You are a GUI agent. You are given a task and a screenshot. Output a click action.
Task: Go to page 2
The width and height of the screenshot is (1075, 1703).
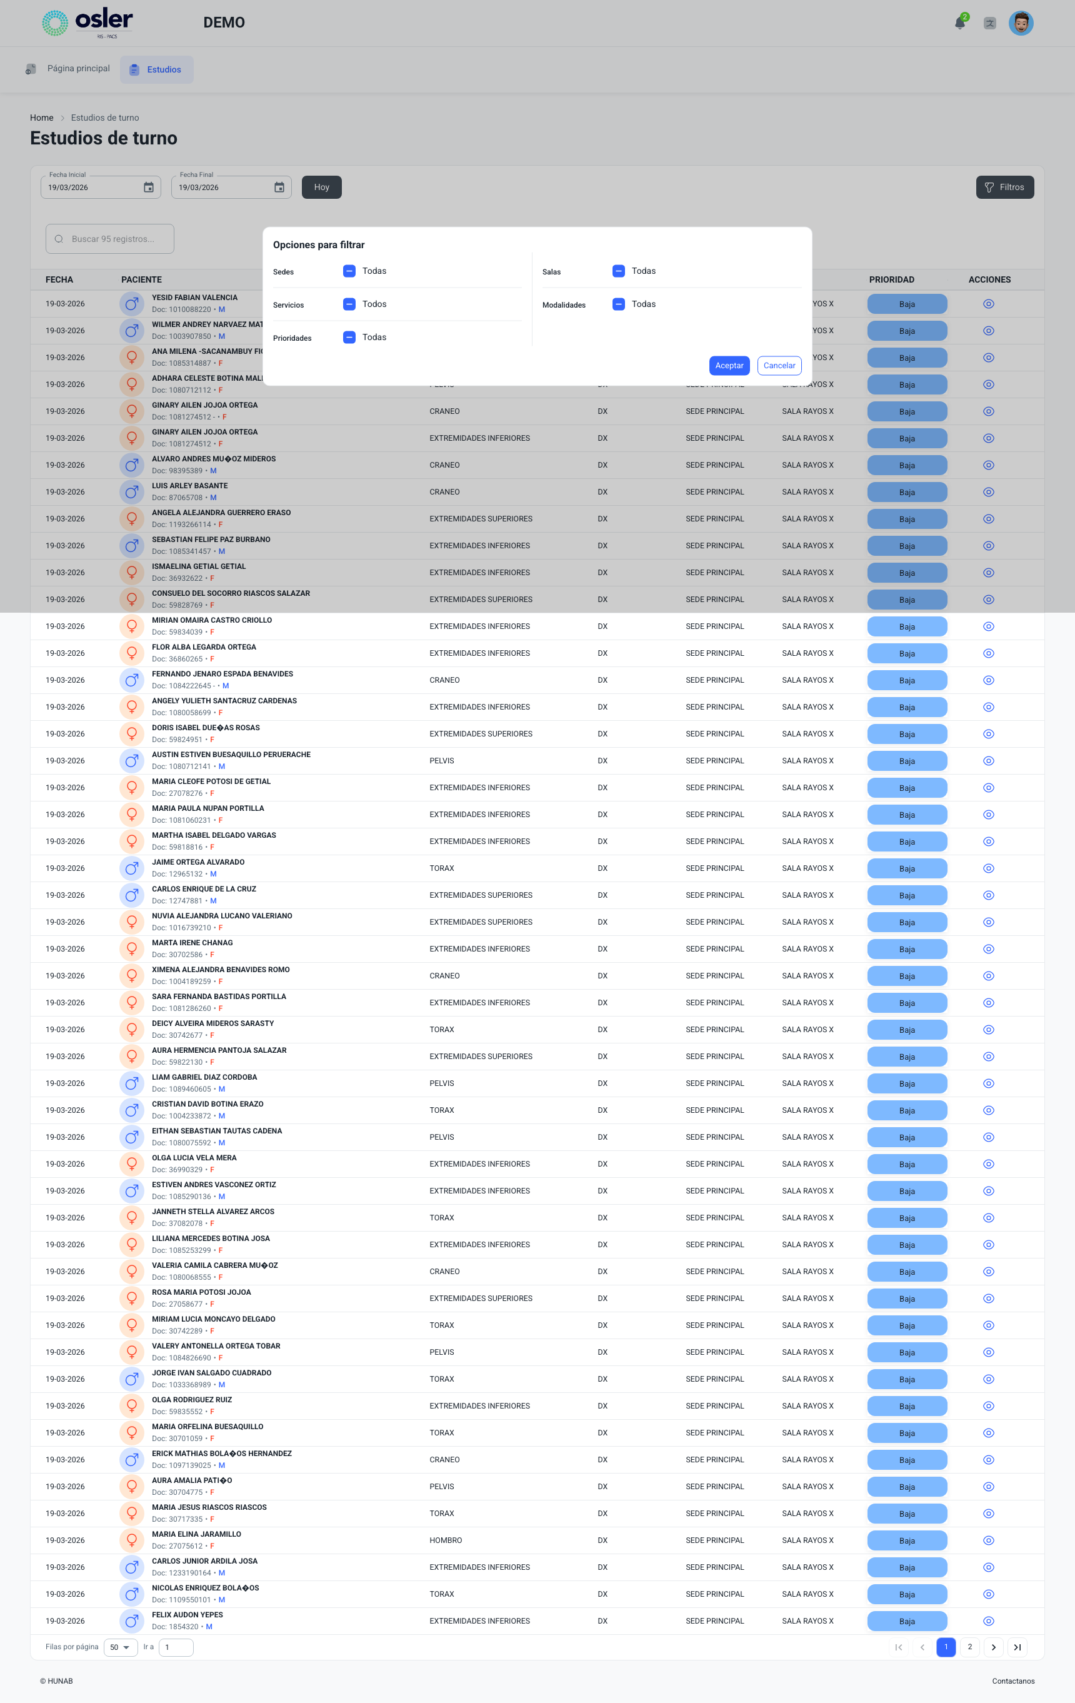(969, 1647)
